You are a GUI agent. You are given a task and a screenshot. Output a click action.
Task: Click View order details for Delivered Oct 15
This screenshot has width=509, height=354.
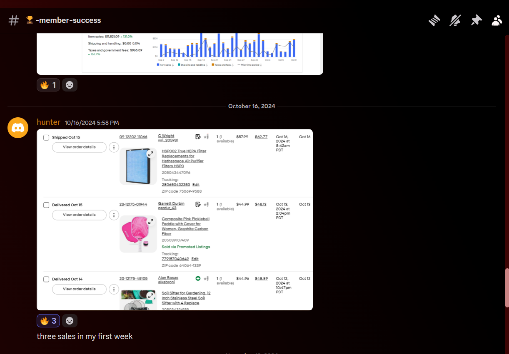click(x=79, y=215)
